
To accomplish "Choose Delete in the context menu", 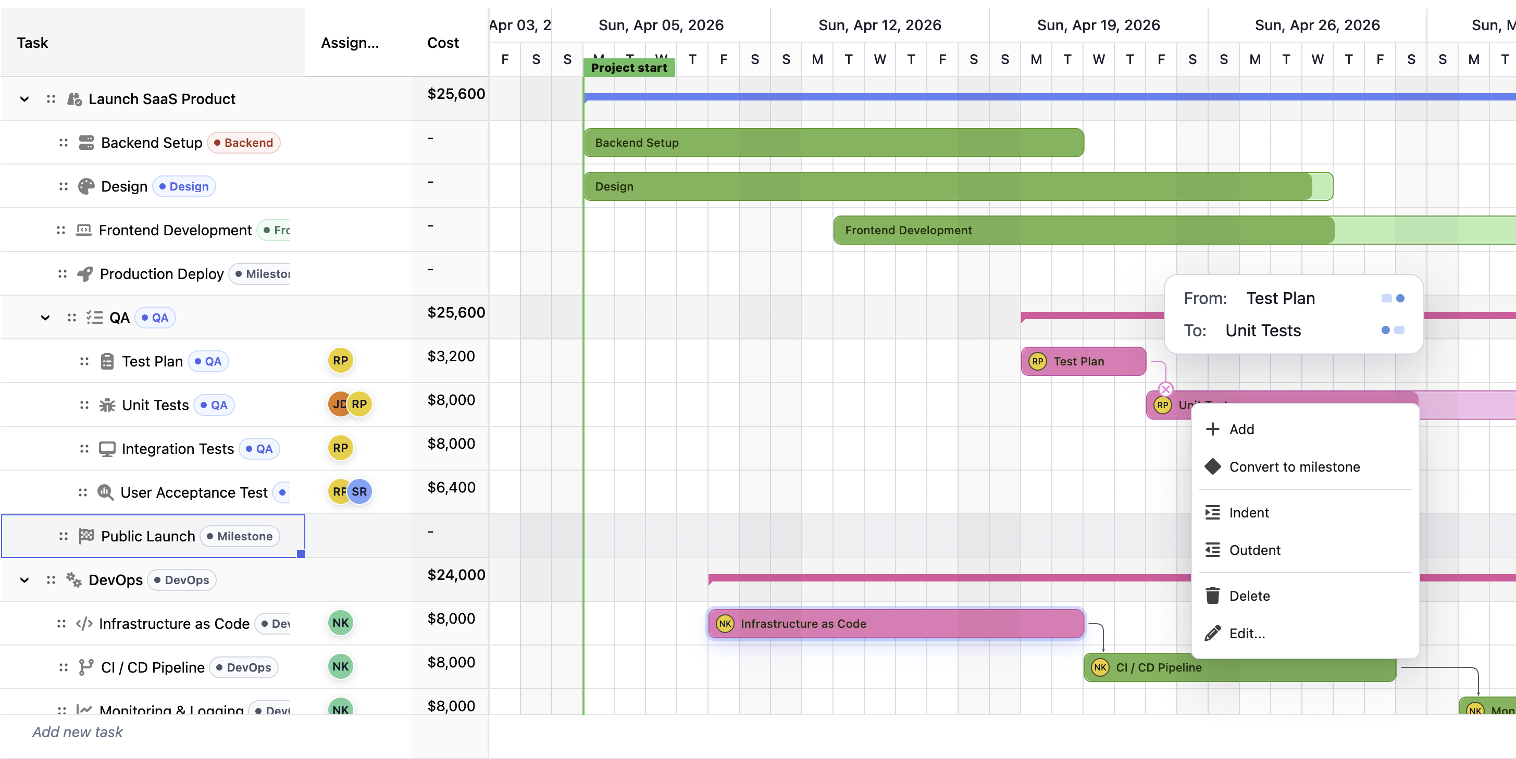I will [x=1306, y=596].
